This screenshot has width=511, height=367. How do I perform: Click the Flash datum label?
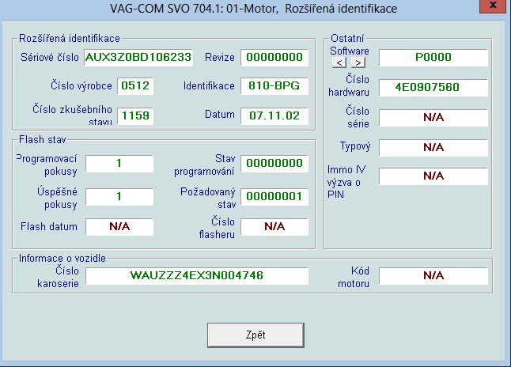(49, 226)
